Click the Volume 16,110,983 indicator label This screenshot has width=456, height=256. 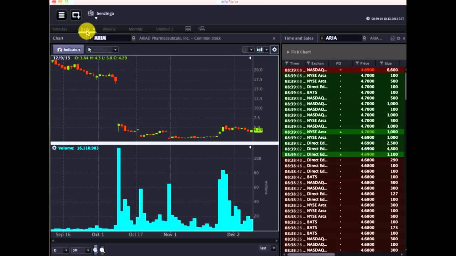(78, 148)
